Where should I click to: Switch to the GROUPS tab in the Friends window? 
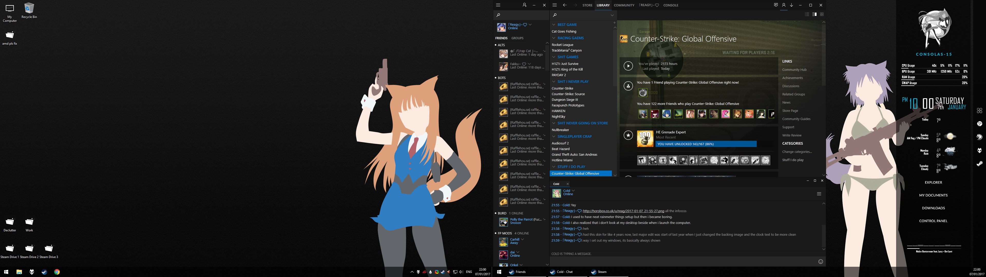tap(517, 38)
